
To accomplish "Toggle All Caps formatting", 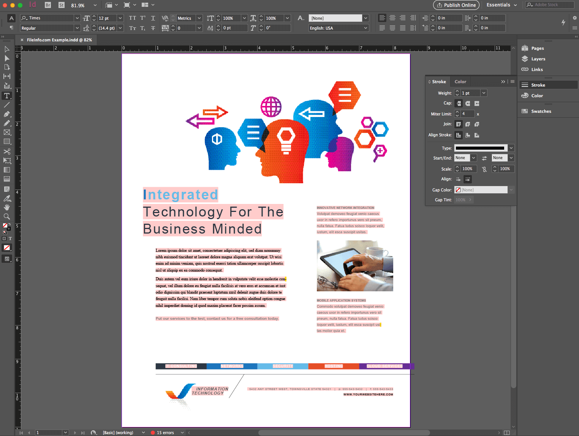I will [x=132, y=18].
